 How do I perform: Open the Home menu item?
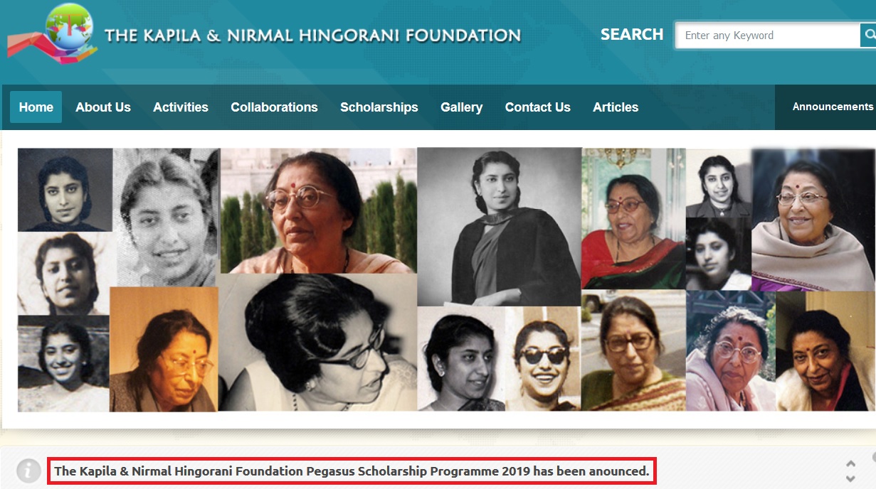pyautogui.click(x=36, y=107)
